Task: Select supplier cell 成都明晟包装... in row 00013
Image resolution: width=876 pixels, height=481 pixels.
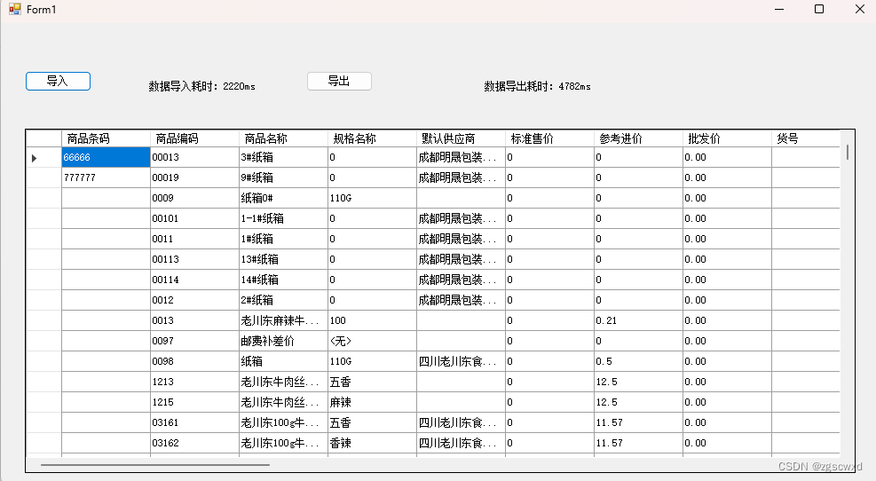Action: pos(461,158)
